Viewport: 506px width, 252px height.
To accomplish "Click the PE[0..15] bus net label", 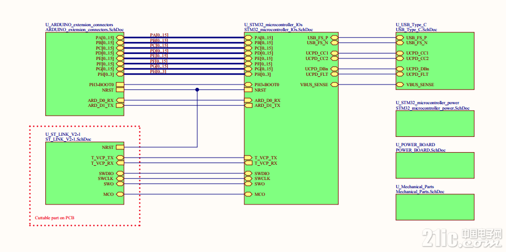I will pyautogui.click(x=159, y=56).
